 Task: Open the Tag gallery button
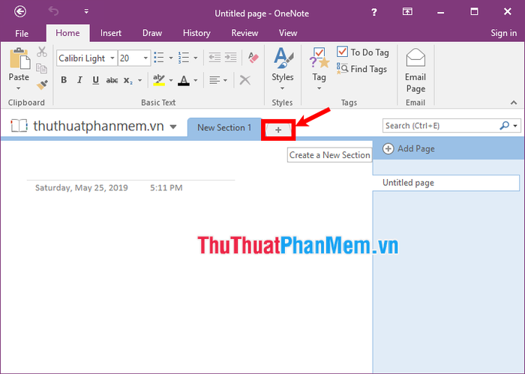point(319,68)
